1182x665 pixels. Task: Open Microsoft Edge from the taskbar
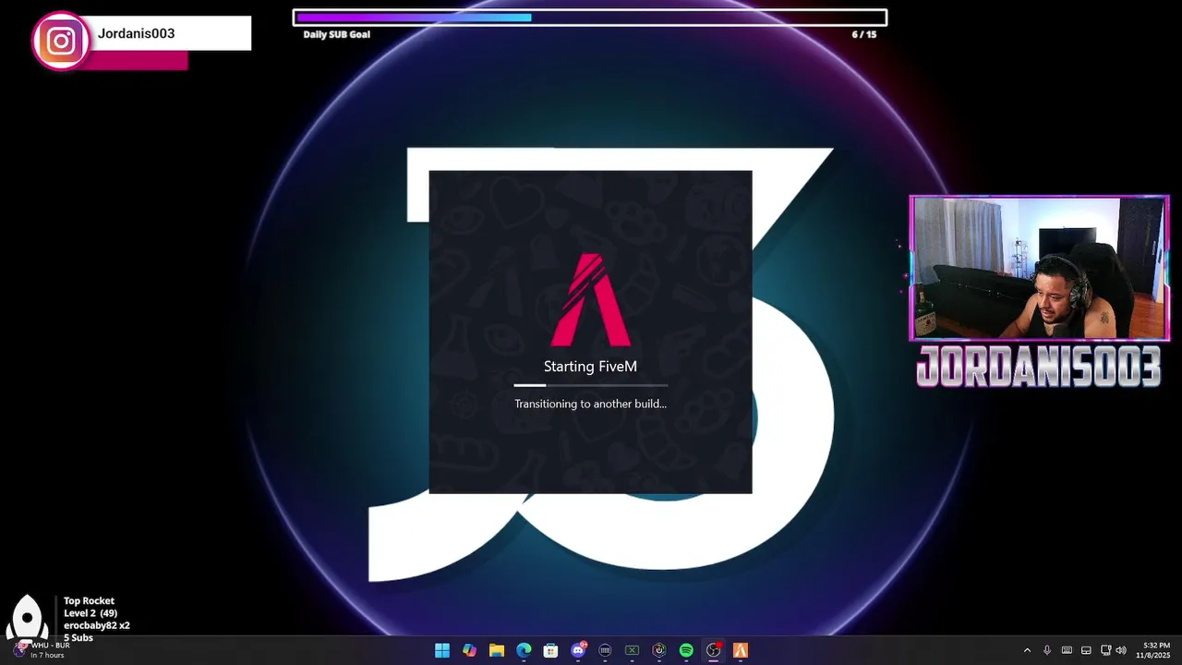524,650
